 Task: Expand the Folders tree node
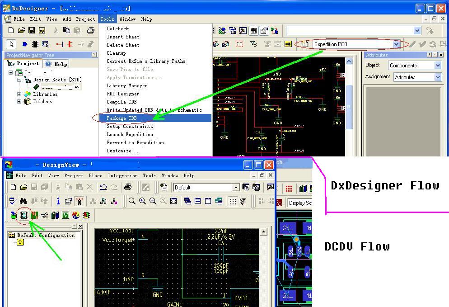point(19,101)
